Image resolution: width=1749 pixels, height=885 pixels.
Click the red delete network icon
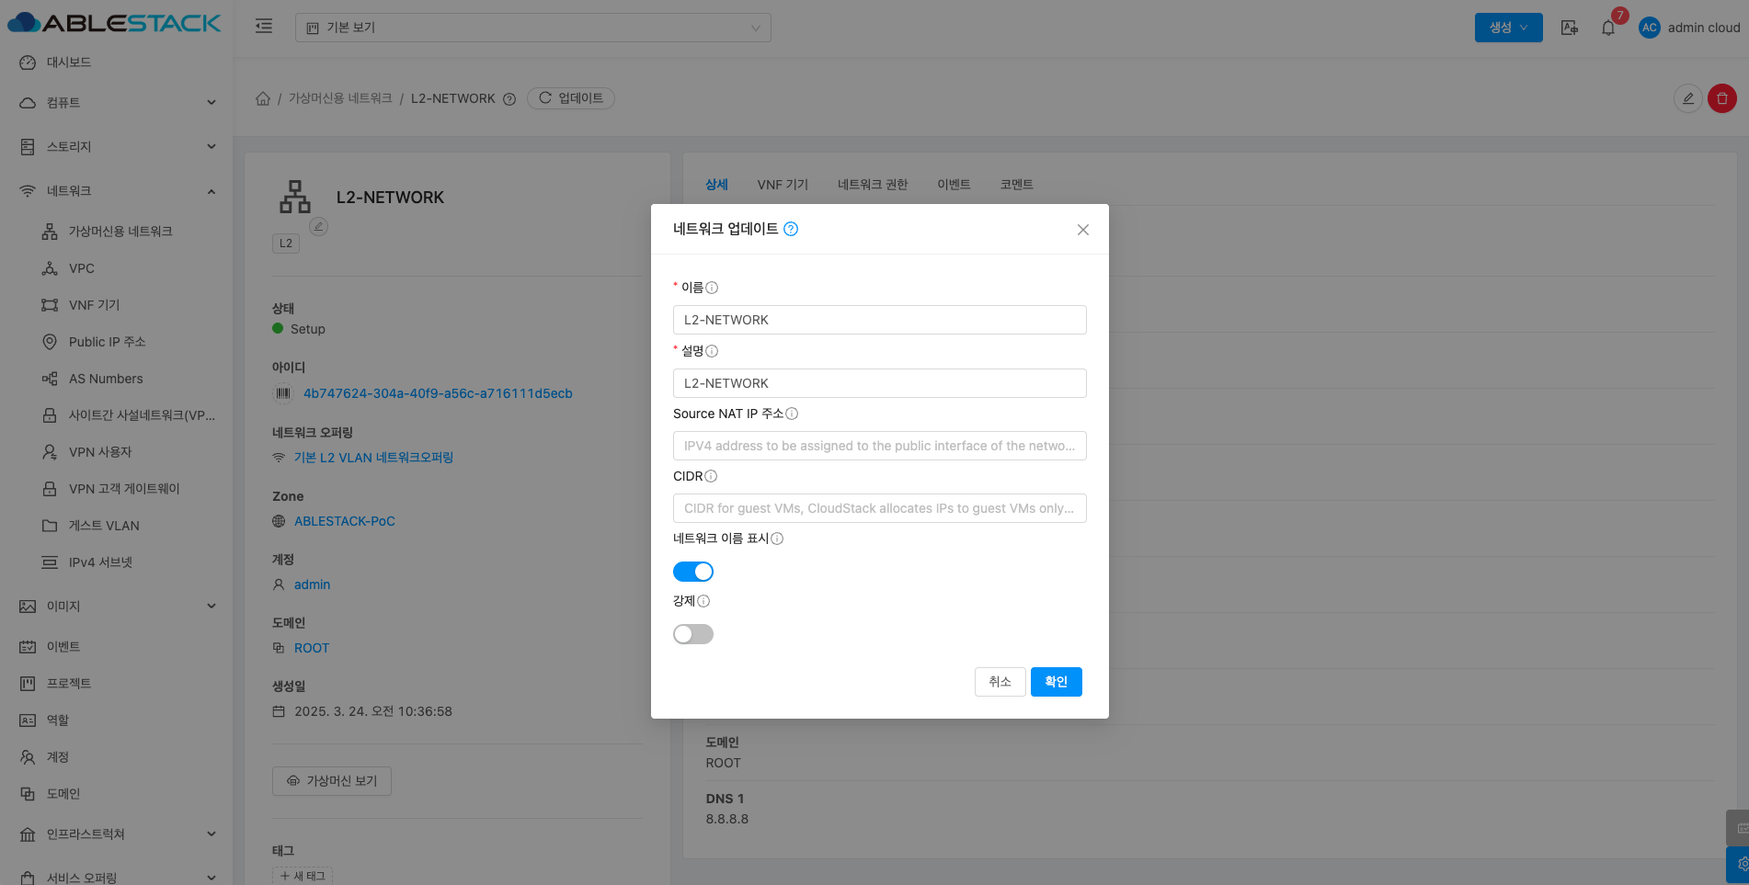click(x=1721, y=98)
